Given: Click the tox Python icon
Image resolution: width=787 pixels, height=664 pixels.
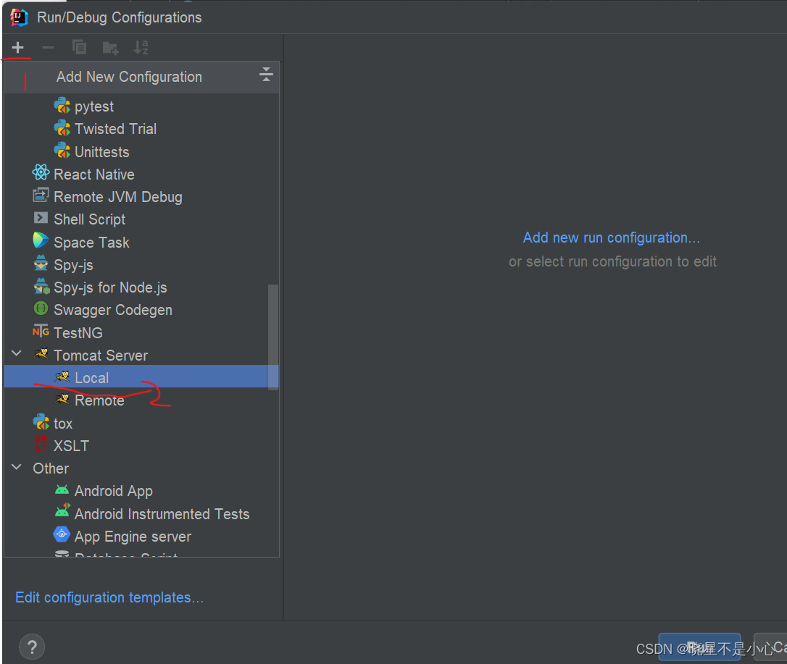Looking at the screenshot, I should [x=41, y=422].
